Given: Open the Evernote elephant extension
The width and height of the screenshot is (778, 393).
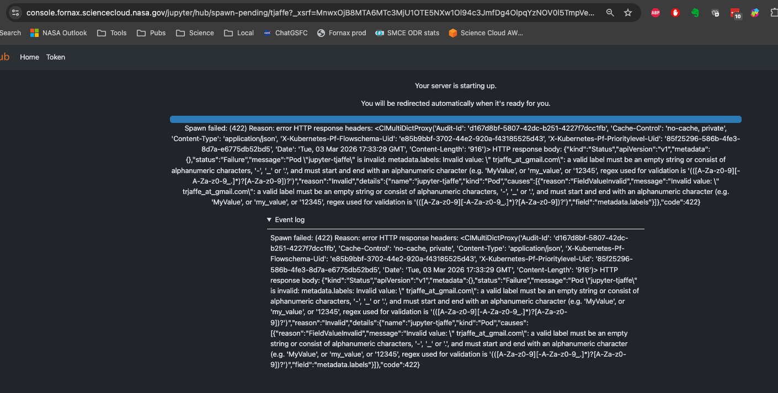Looking at the screenshot, I should (x=695, y=13).
